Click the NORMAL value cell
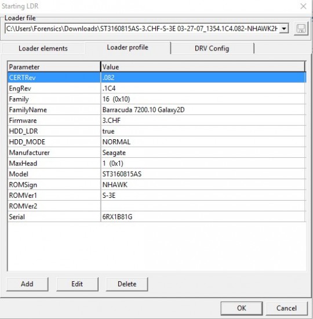 [x=203, y=142]
